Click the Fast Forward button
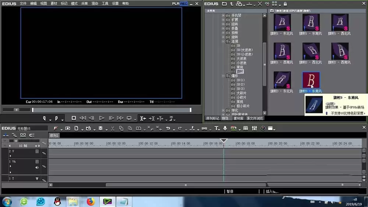Viewport: 368px width, 207px height. pos(120,118)
